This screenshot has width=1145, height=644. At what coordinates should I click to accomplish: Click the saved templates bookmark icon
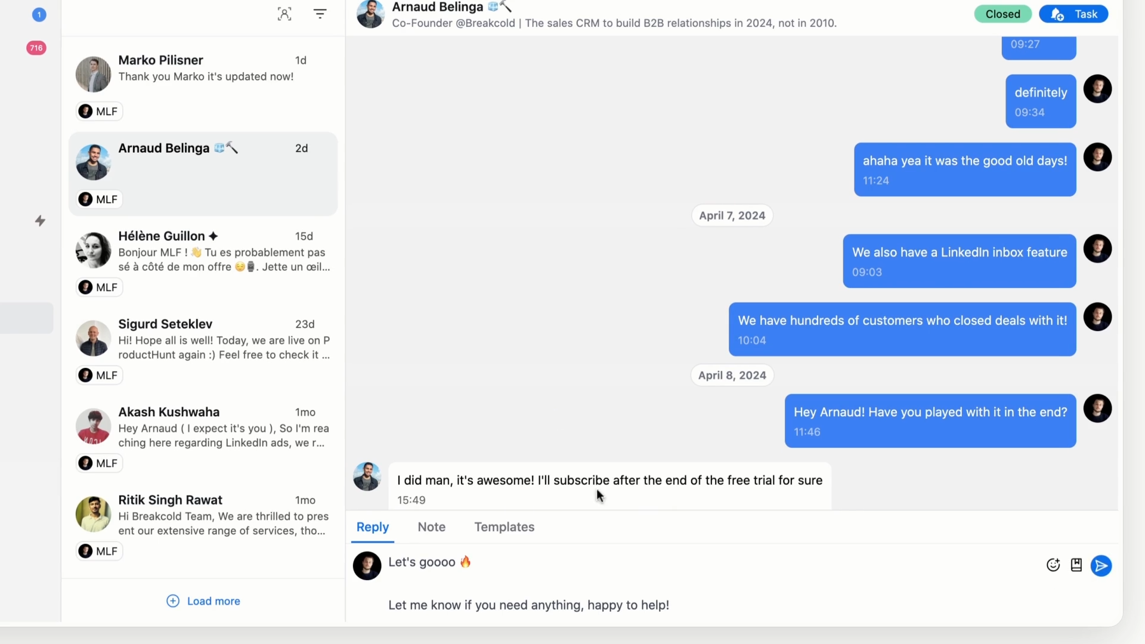[x=1076, y=565]
